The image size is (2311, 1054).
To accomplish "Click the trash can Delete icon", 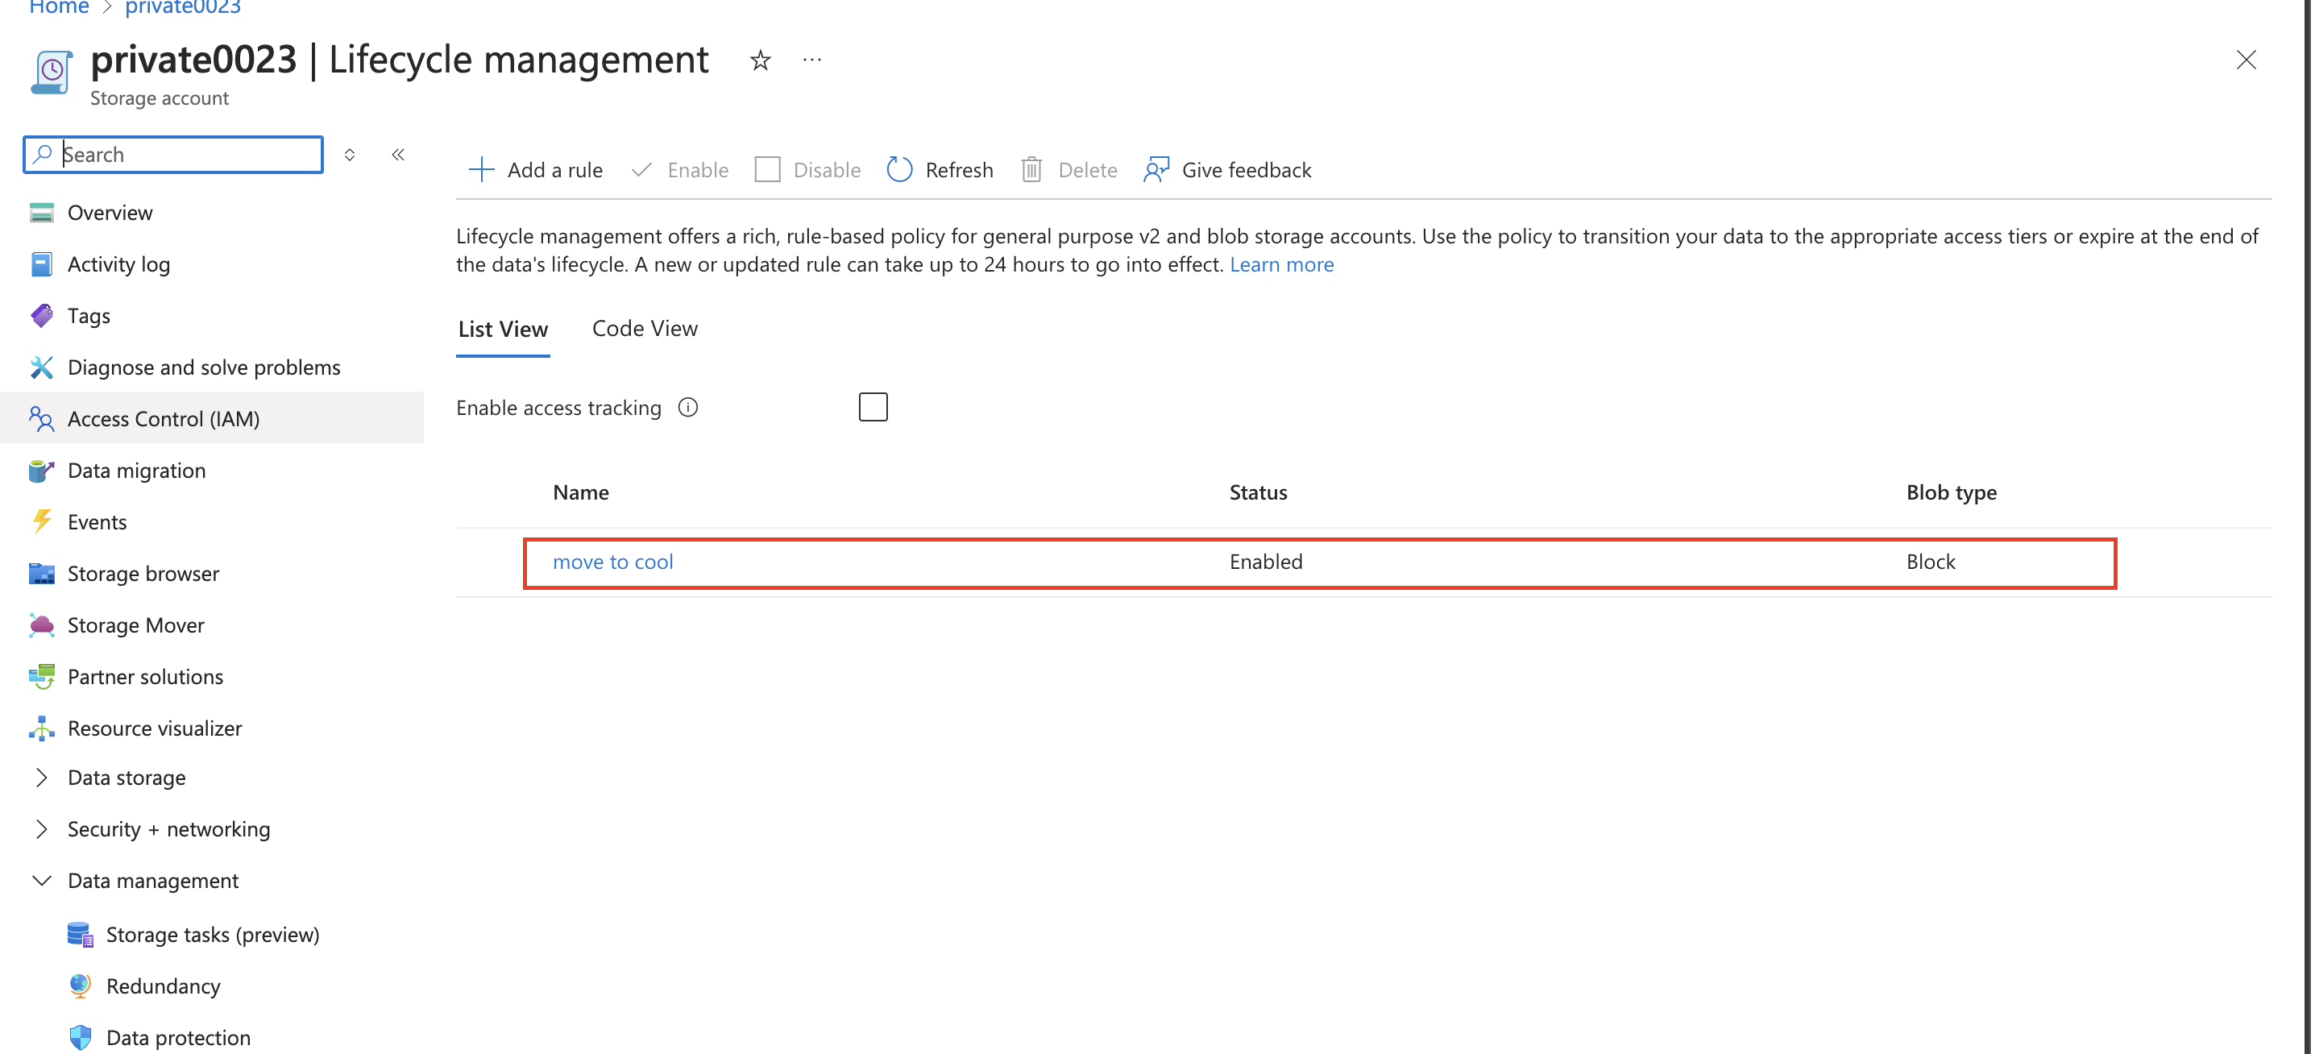I will 1031,169.
